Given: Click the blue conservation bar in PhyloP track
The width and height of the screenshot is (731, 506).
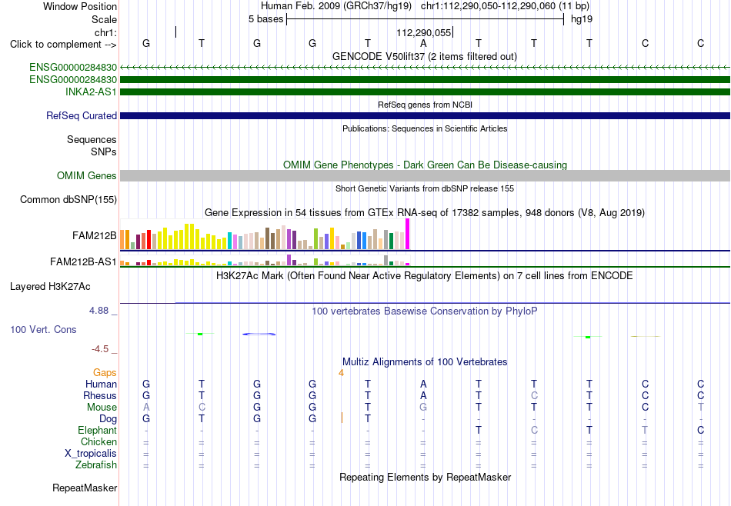Looking at the screenshot, I should [x=259, y=334].
